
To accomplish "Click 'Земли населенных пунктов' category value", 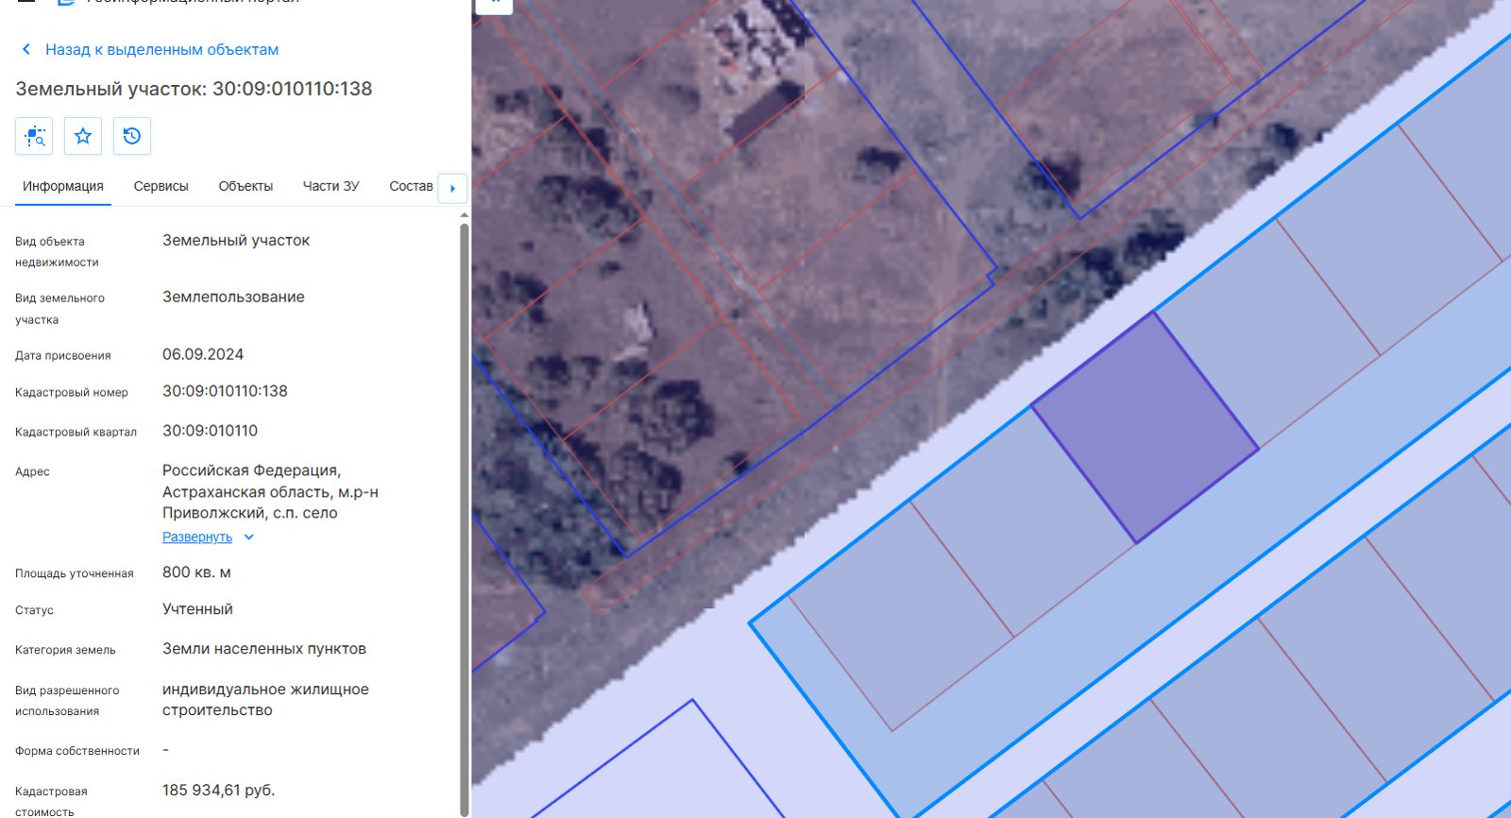I will (x=264, y=649).
